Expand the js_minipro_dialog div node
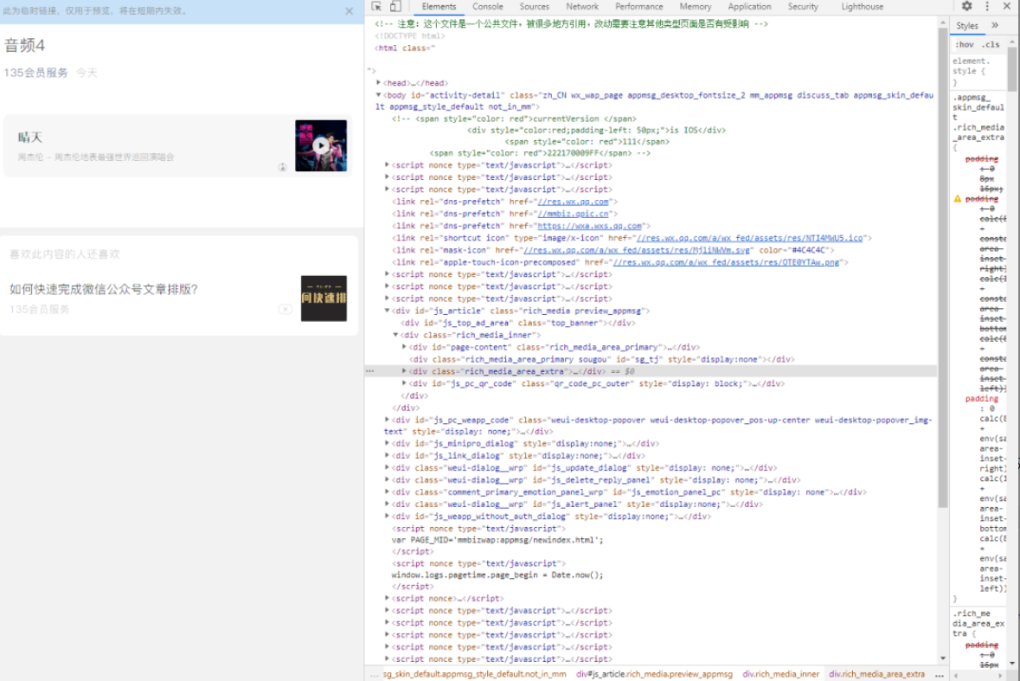1020x681 pixels. point(387,444)
